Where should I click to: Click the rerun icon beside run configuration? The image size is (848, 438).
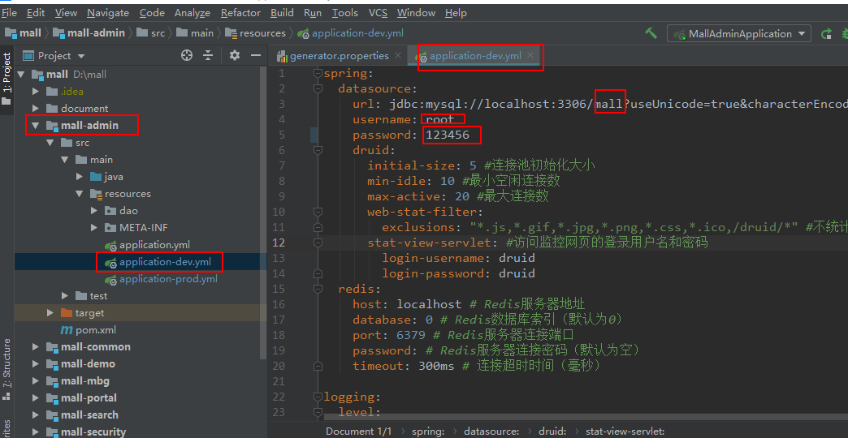point(826,33)
